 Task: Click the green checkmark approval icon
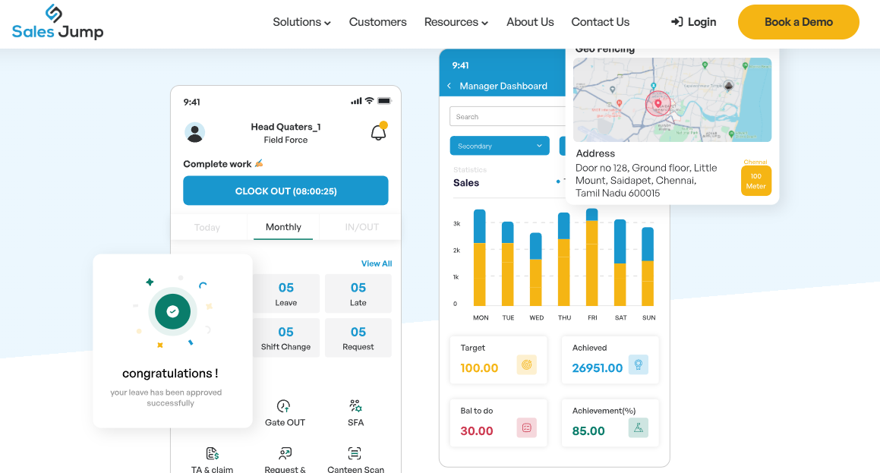pos(173,311)
